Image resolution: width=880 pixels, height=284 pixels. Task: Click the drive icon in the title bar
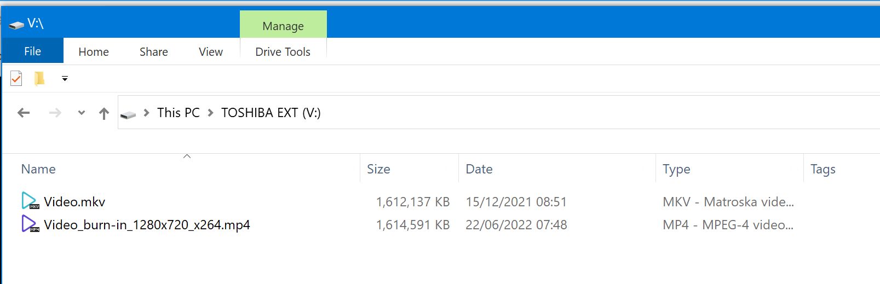16,25
